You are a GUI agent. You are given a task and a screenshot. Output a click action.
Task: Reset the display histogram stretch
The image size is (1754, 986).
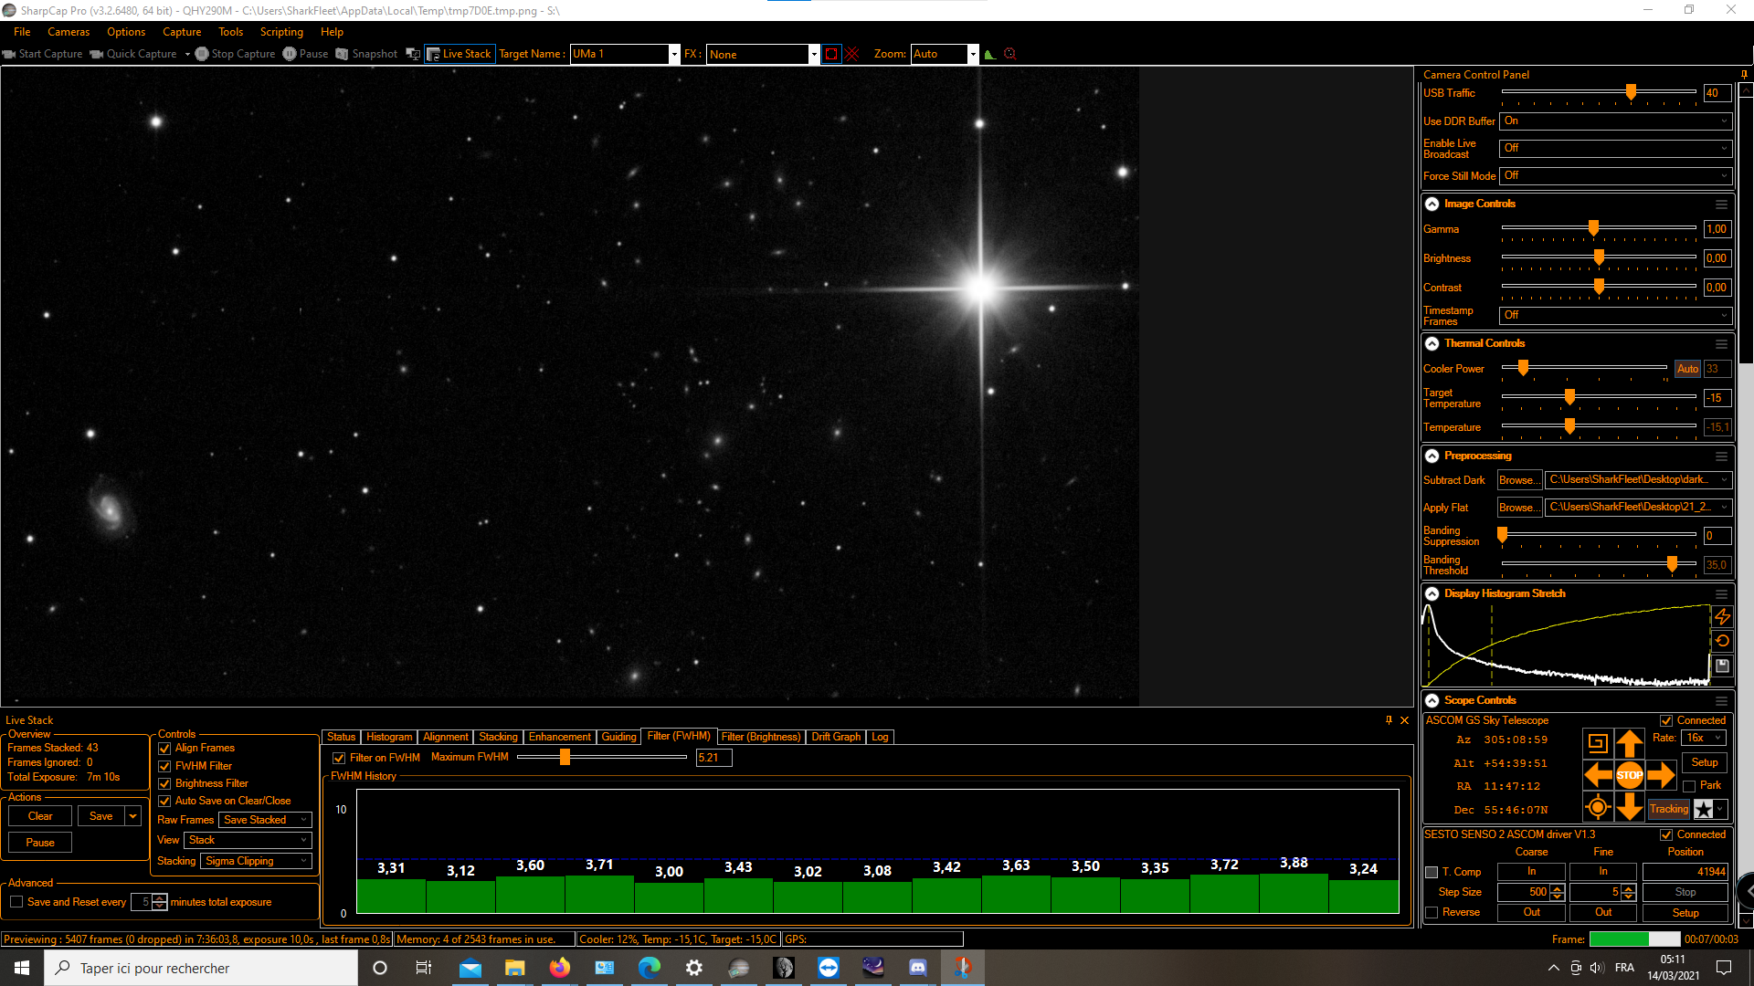tap(1722, 641)
